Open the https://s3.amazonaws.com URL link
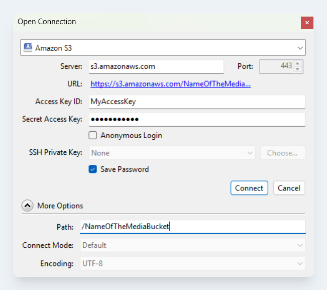This screenshot has width=327, height=290. click(x=170, y=84)
